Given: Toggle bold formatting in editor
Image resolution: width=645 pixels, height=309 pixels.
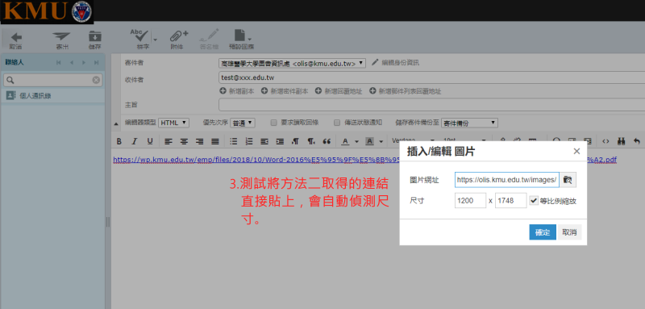Looking at the screenshot, I should (119, 141).
